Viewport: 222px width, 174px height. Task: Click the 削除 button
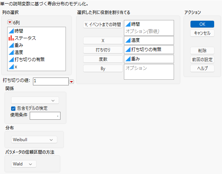202,51
